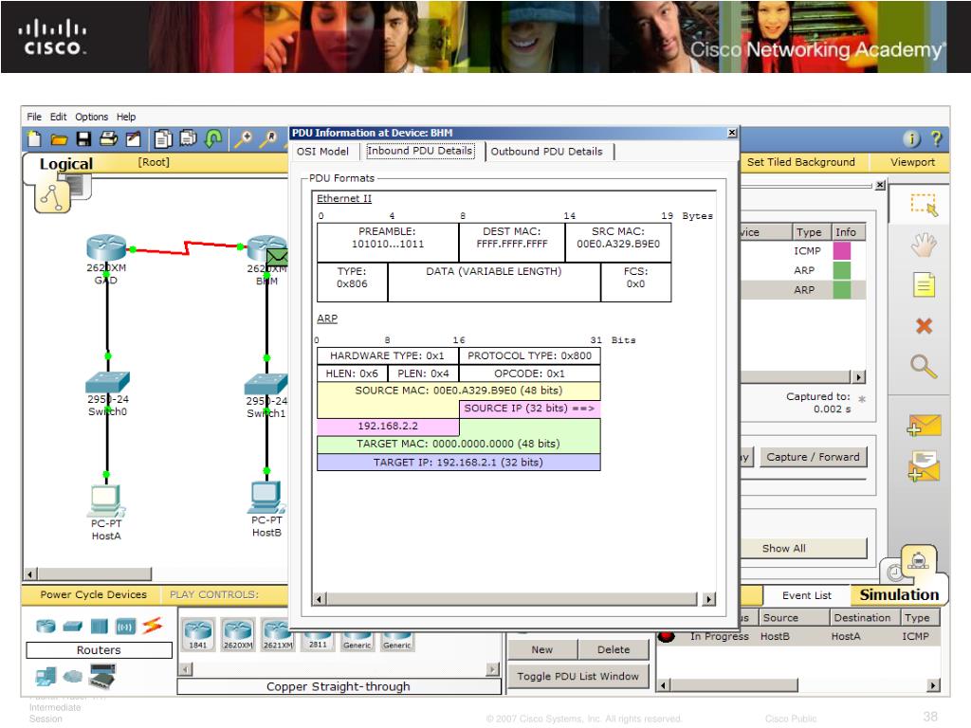Switch modes with the stopwatch Simulation toggle
The height and width of the screenshot is (728, 971).
click(x=918, y=561)
